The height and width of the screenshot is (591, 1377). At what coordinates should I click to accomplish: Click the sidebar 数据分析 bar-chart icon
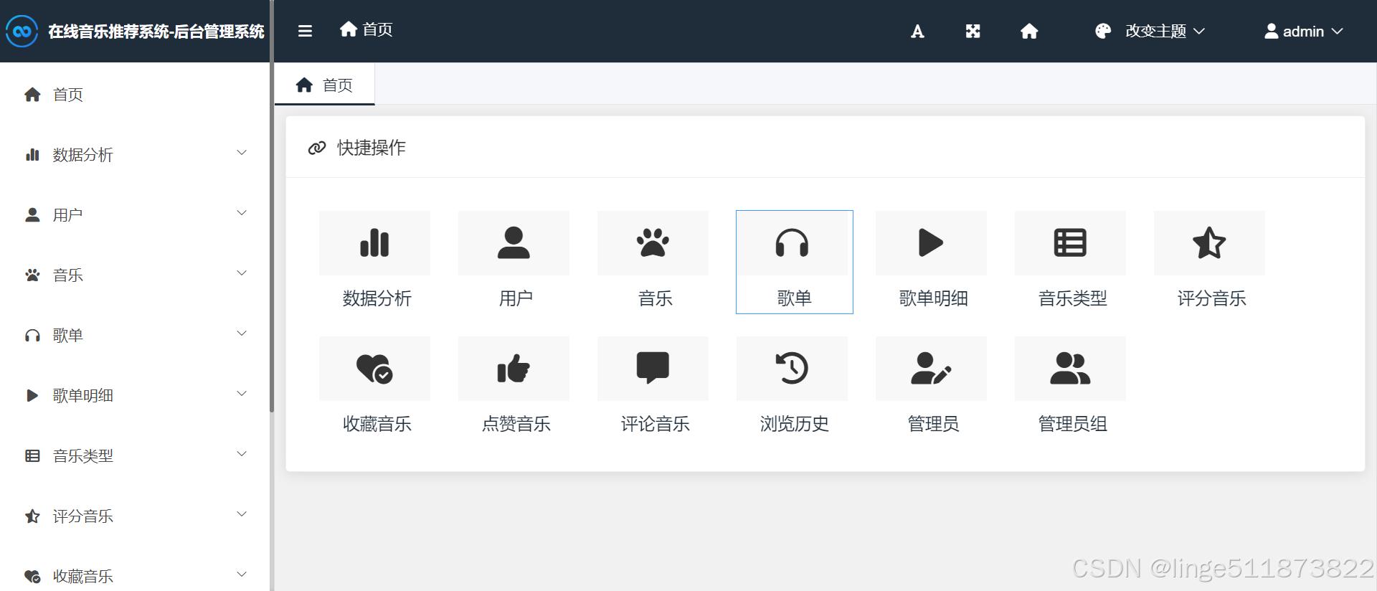click(32, 155)
